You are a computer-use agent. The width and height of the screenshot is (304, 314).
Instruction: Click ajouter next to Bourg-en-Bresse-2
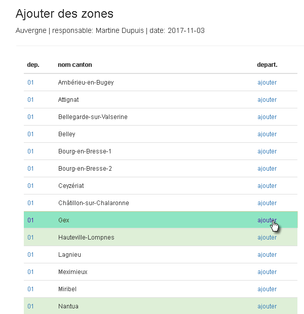(267, 169)
